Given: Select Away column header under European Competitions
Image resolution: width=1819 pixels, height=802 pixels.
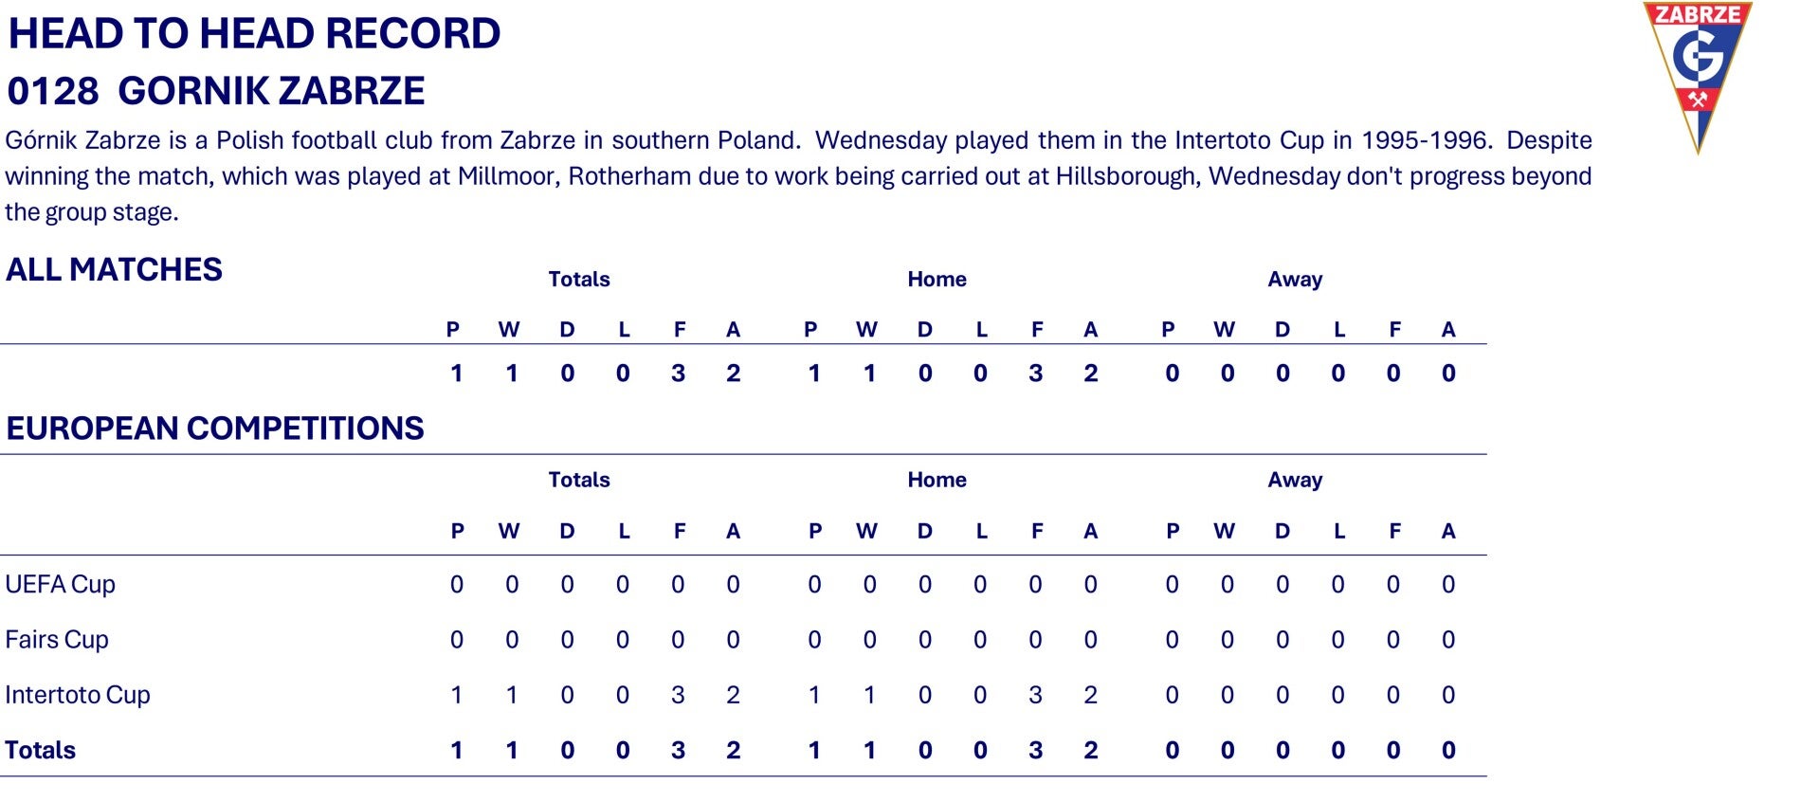Looking at the screenshot, I should tap(1295, 481).
